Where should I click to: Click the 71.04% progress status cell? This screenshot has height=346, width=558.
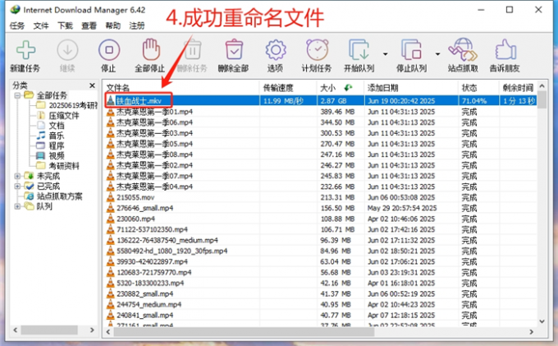(x=478, y=101)
